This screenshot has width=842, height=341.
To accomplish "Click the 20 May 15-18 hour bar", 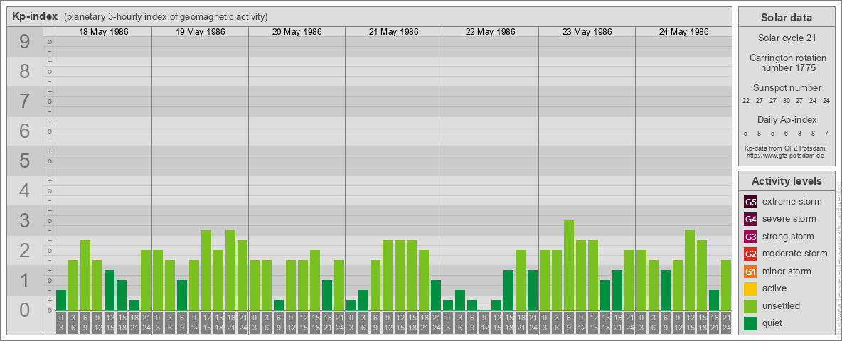I will [x=314, y=281].
